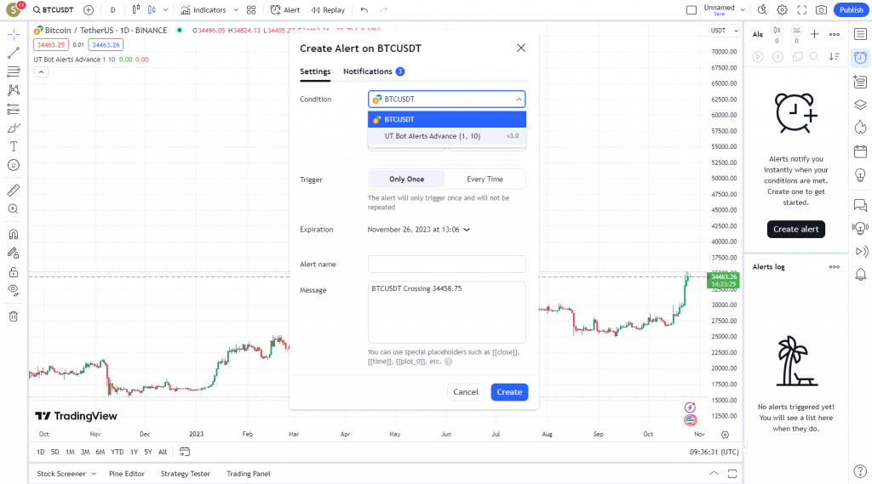Add new alert with plus icon
The width and height of the screenshot is (872, 484).
(814, 35)
